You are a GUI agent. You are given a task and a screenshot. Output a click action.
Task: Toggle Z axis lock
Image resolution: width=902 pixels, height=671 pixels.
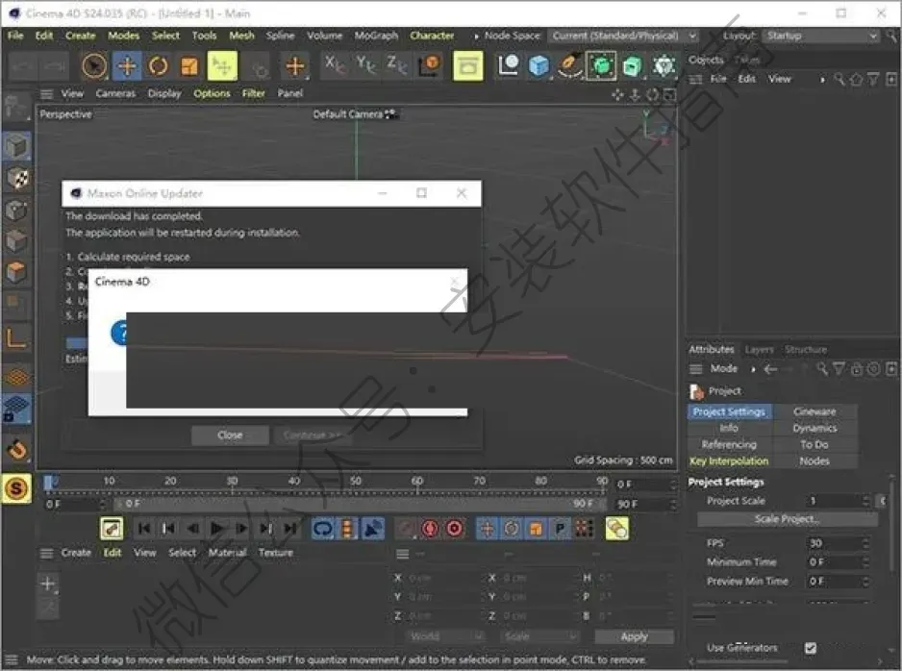click(396, 65)
